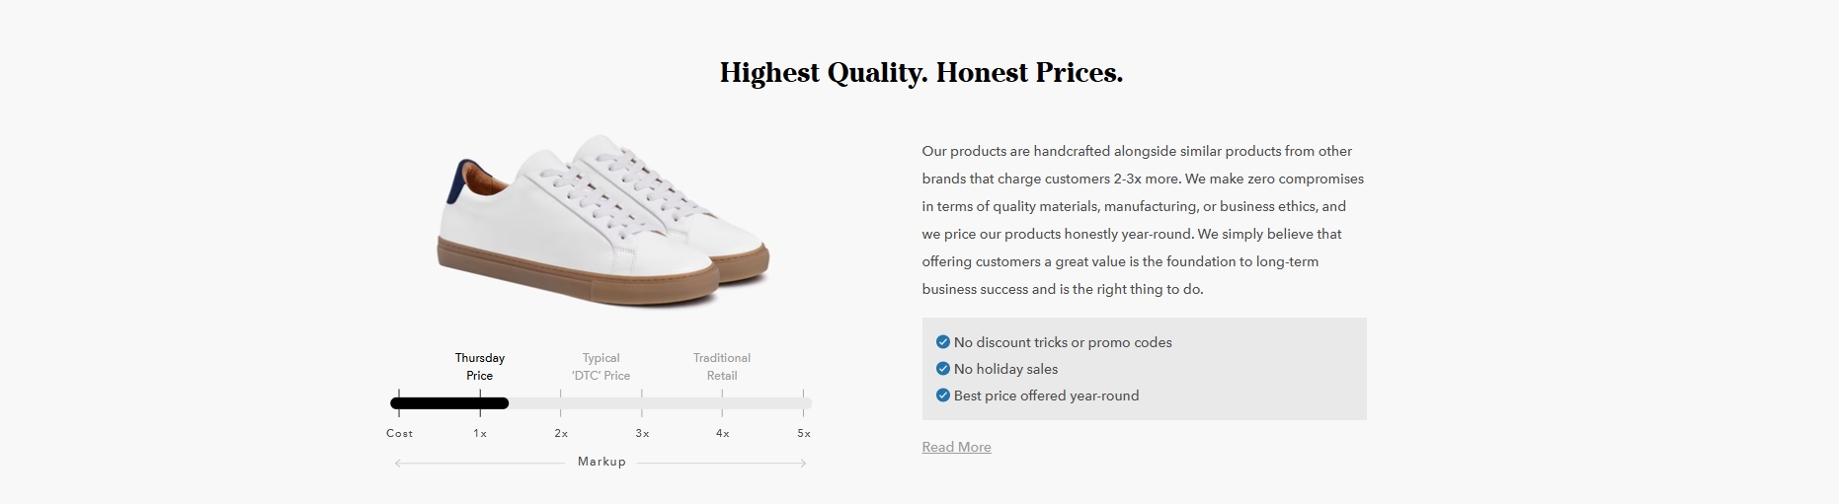Click the No discount tricks or promo codes text
The width and height of the screenshot is (1839, 504).
point(1063,342)
